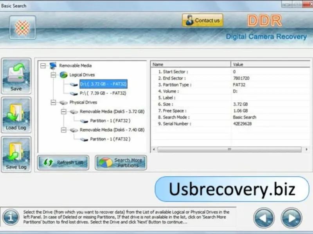Select Partition - 1 under Disk6
The image size is (313, 234).
pos(110,139)
